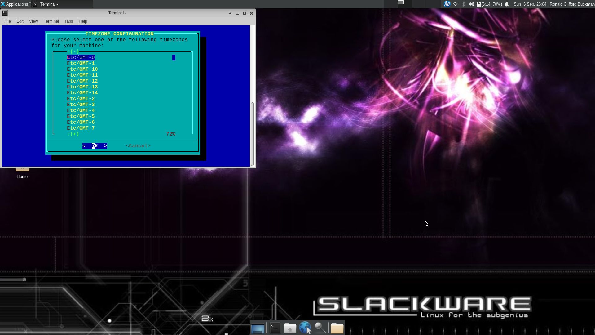
Task: Click Show Desktop icon in bottom dock
Action: click(x=258, y=328)
